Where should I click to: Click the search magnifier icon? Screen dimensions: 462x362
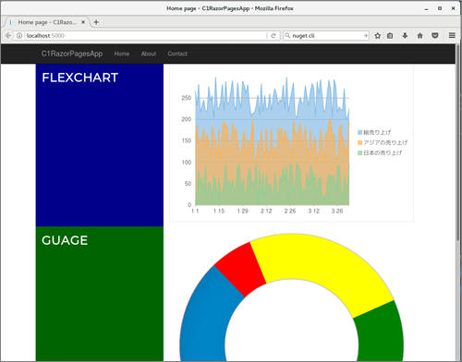tap(287, 35)
